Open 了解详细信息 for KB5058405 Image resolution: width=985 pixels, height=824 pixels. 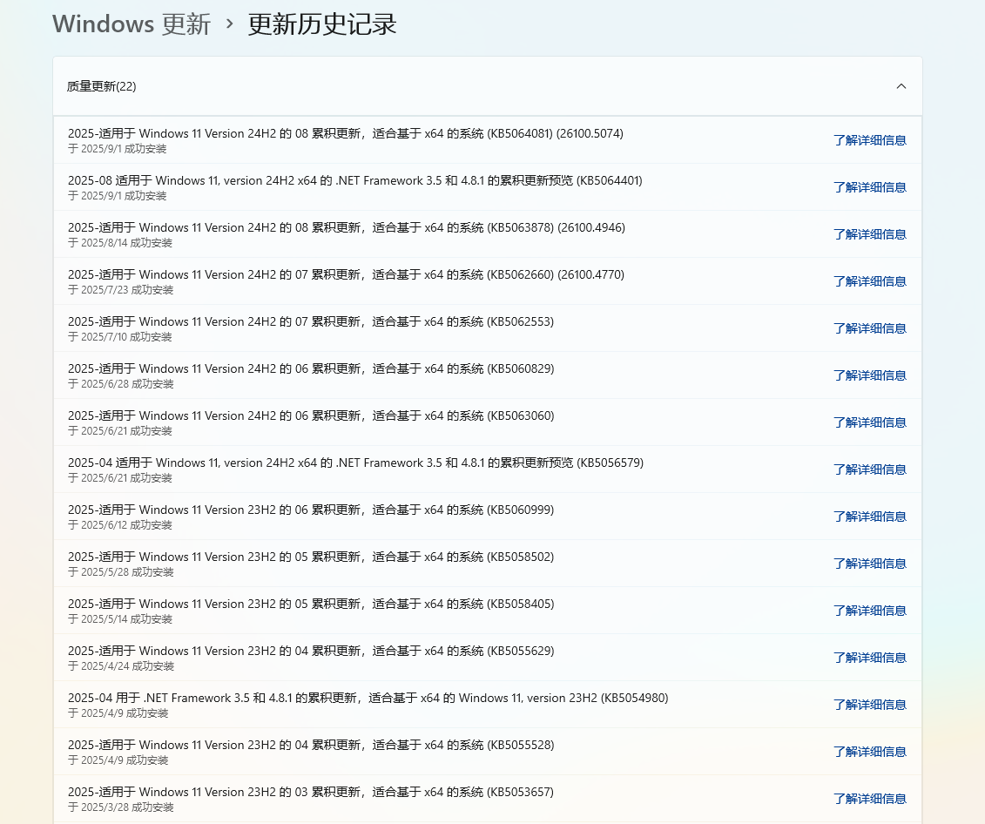(869, 611)
